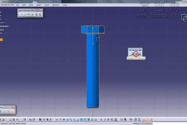Open the Window menu
This screenshot has width=187, height=125.
point(56,5)
